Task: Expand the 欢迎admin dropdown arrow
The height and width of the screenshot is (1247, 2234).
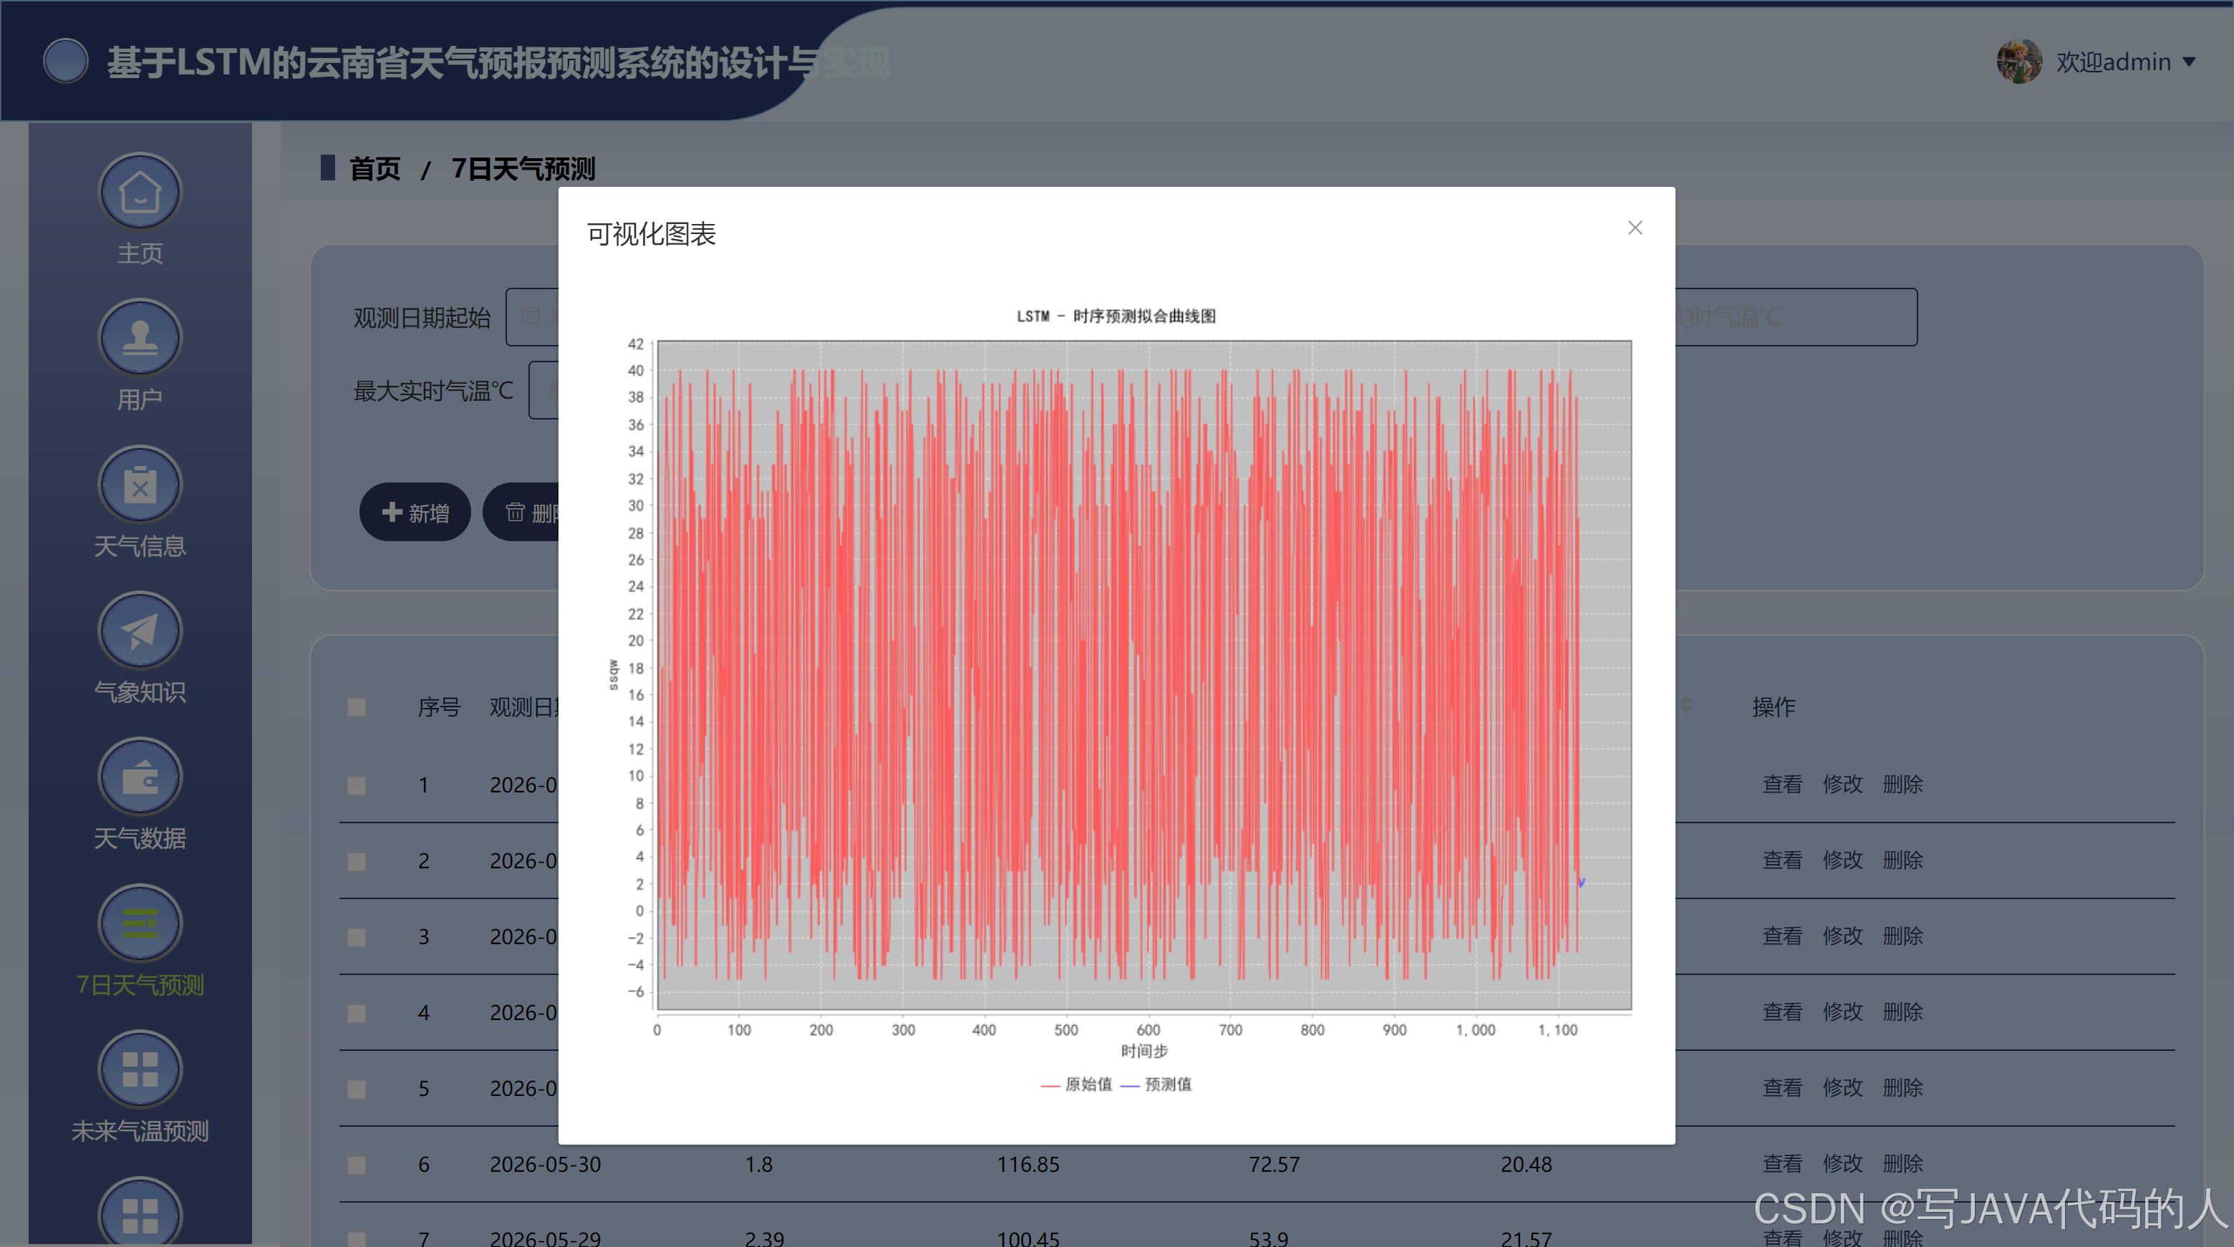Action: [x=2189, y=62]
